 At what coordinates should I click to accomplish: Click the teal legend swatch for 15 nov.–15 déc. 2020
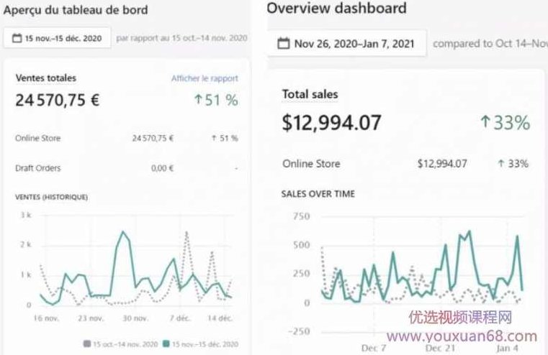(x=166, y=344)
